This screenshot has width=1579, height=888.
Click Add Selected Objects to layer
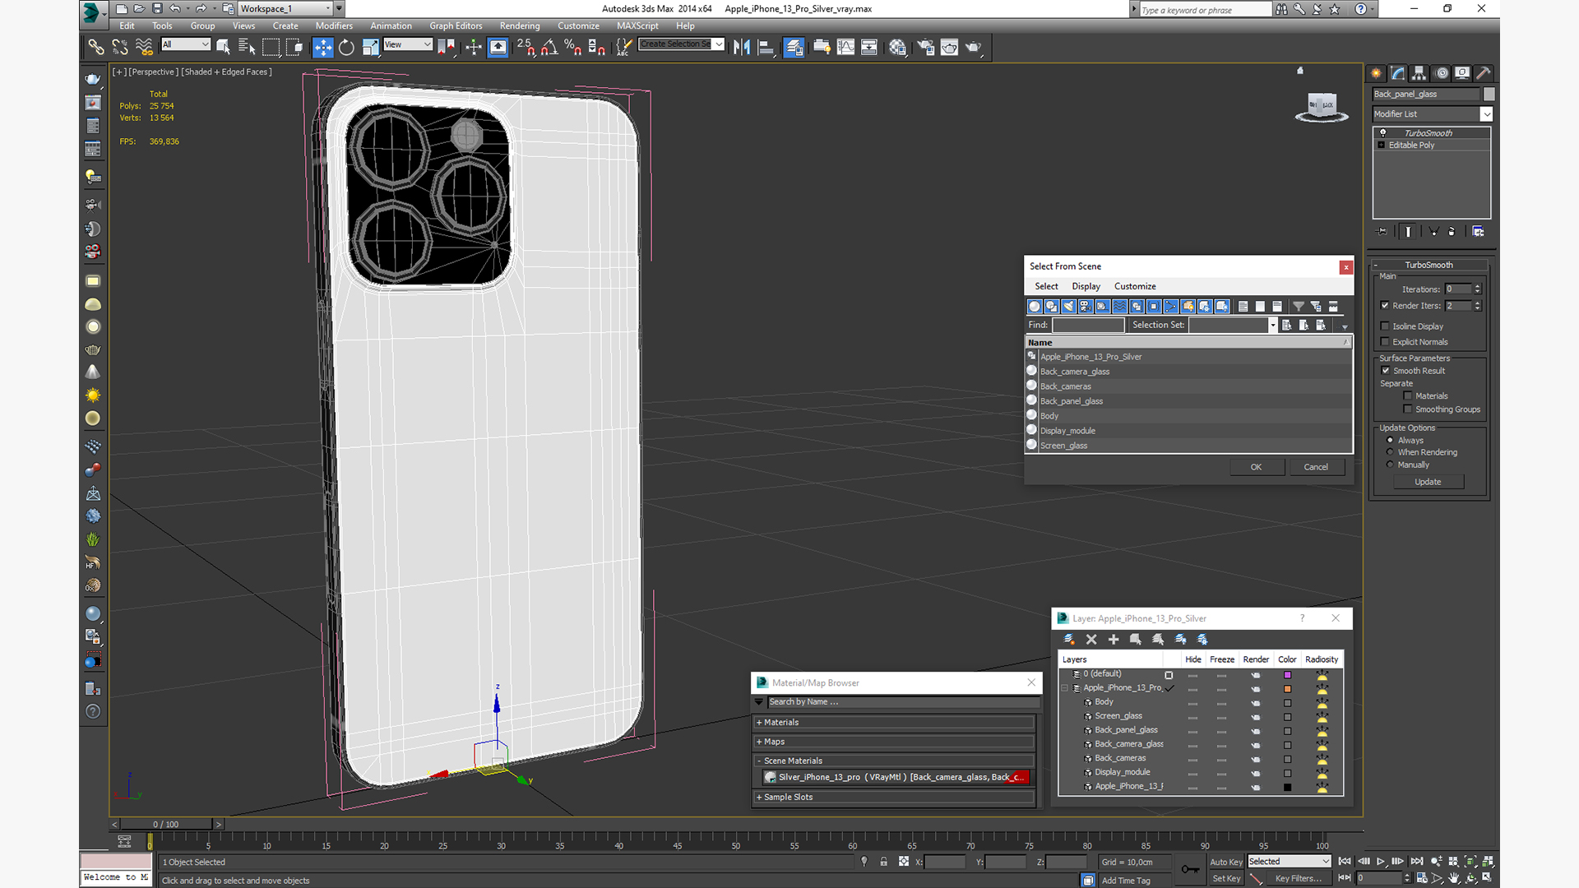tap(1114, 639)
